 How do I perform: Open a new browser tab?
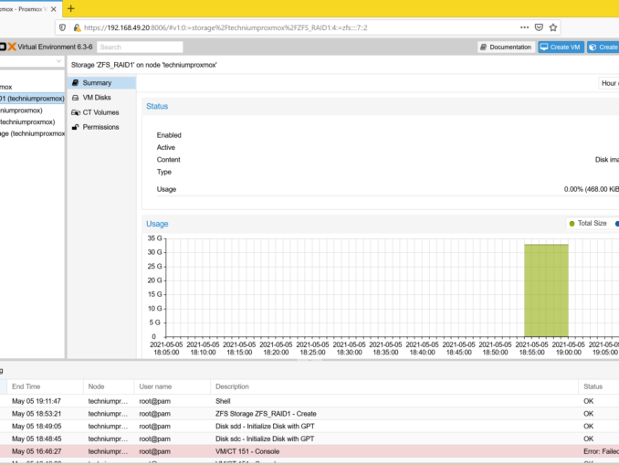(71, 8)
